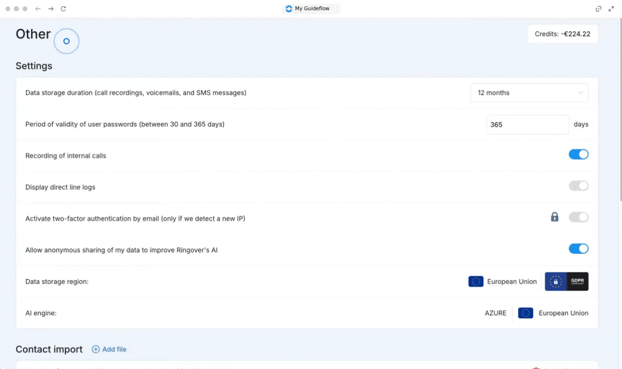Image resolution: width=622 pixels, height=369 pixels.
Task: Click the browser forward arrow
Action: click(x=51, y=9)
